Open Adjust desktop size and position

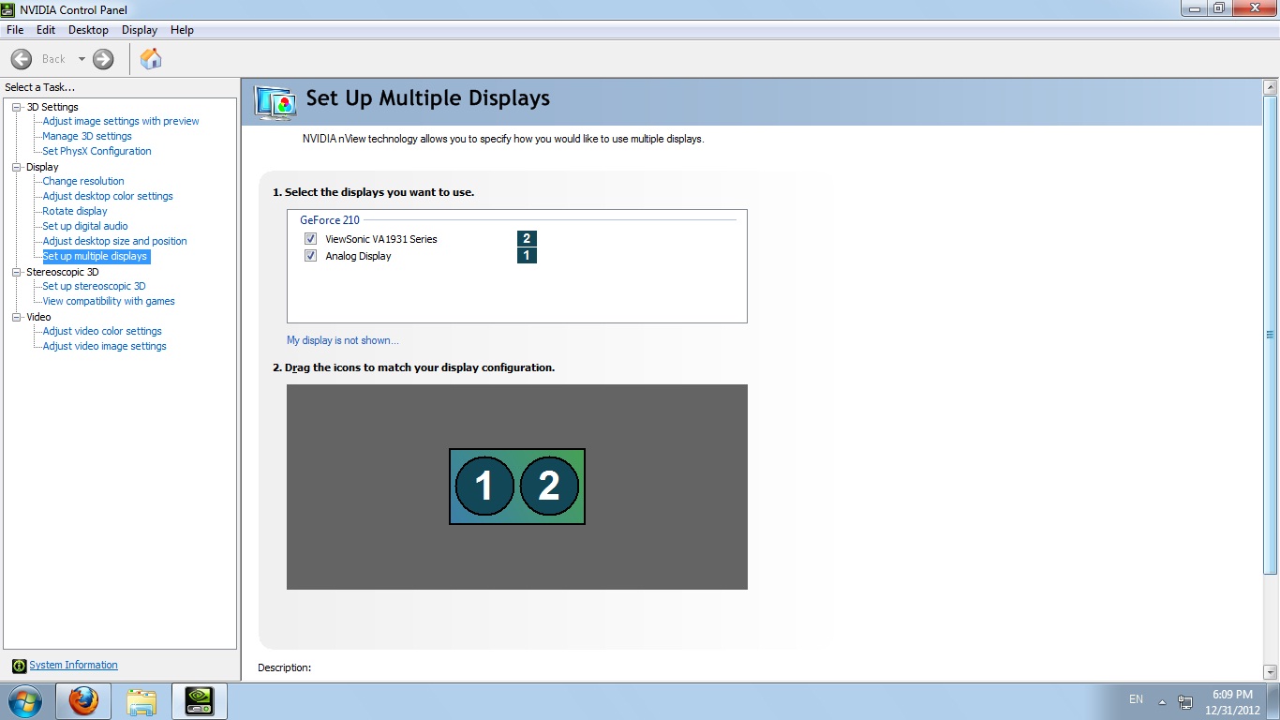click(114, 241)
